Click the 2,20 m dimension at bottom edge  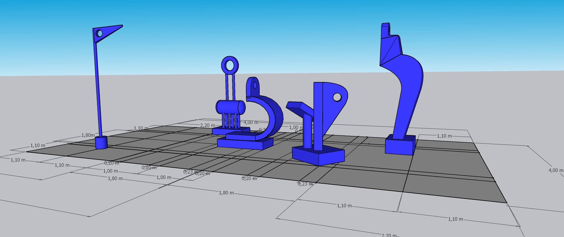389,235
